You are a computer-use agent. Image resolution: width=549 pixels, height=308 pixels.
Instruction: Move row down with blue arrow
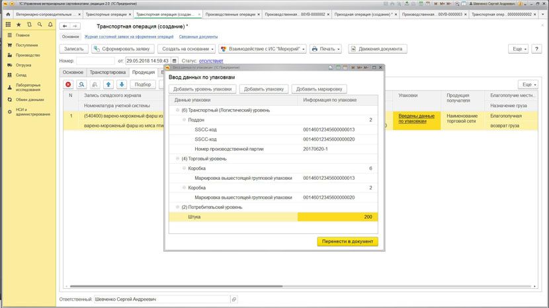coord(122,85)
